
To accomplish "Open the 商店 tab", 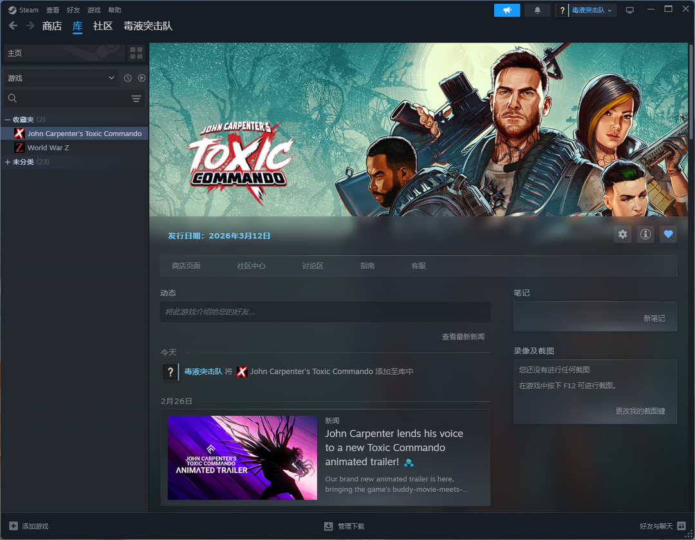I will (x=51, y=26).
